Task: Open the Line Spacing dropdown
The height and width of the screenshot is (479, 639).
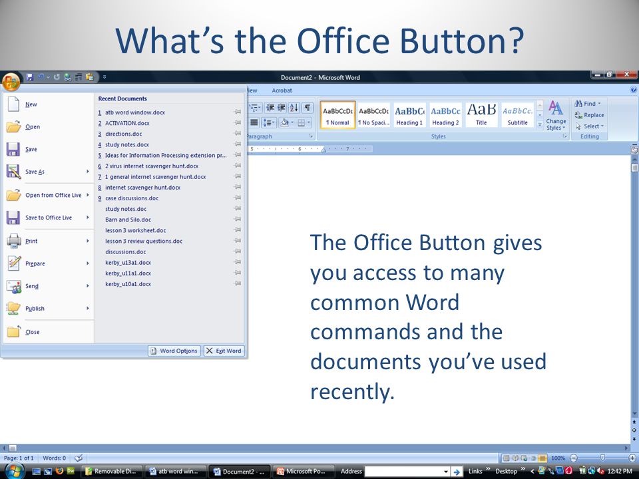Action: pyautogui.click(x=268, y=122)
